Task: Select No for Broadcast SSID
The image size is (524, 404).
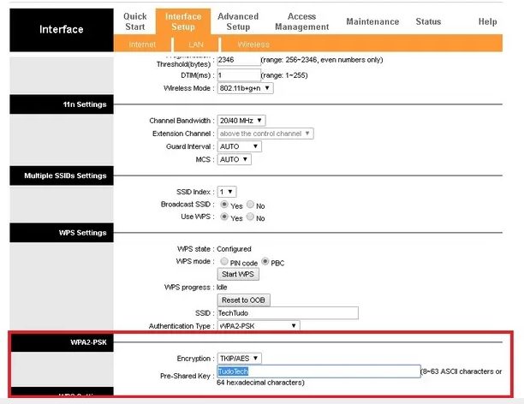Action: click(250, 205)
